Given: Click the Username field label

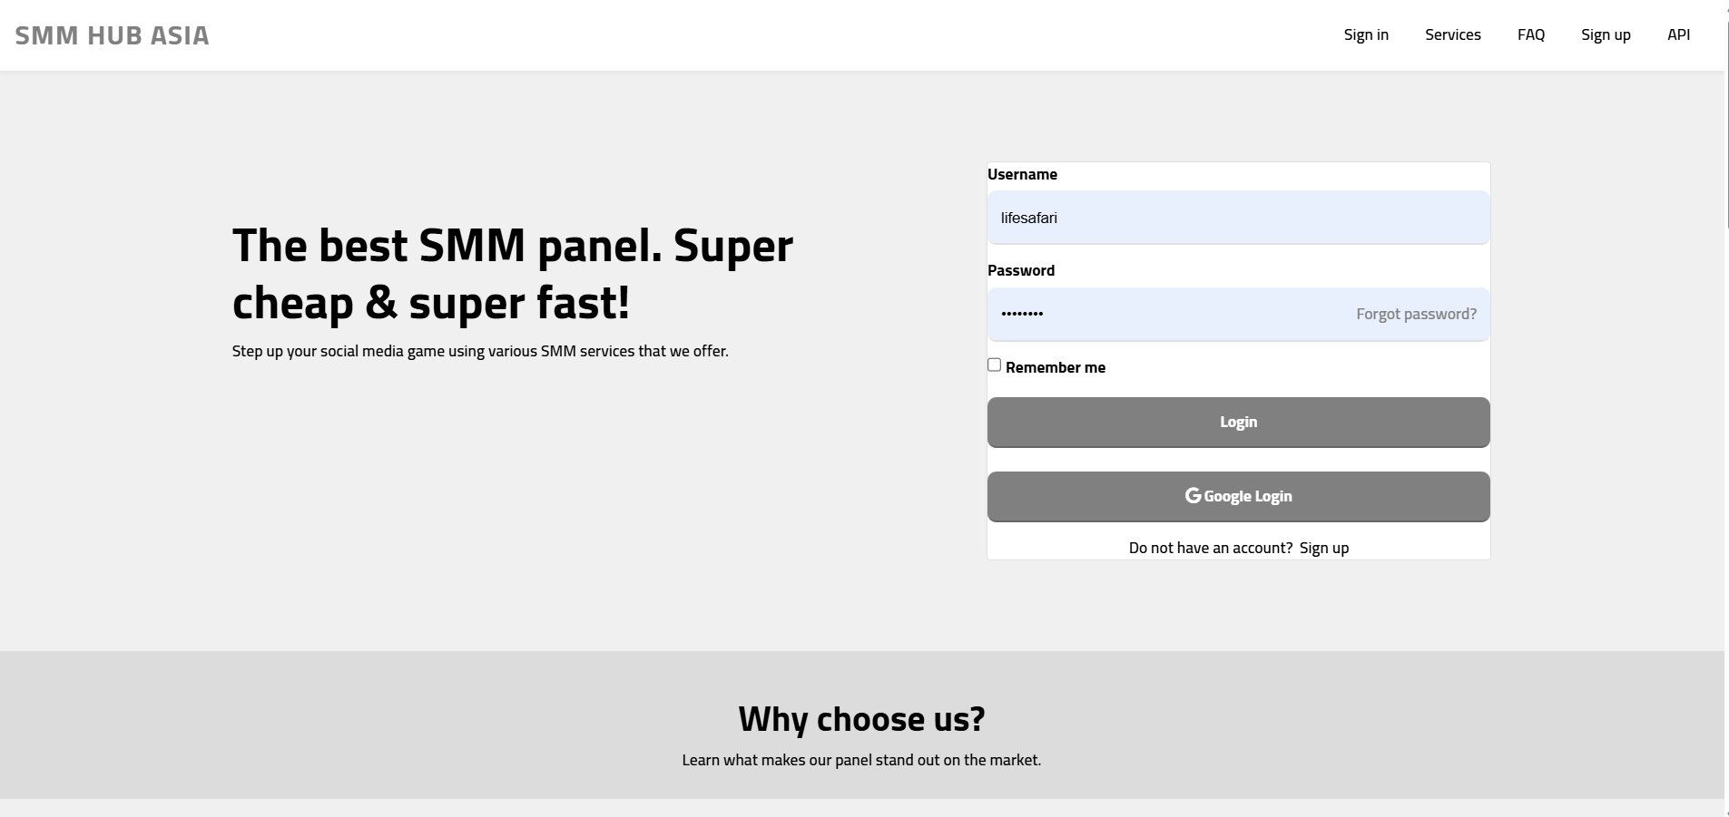Looking at the screenshot, I should (x=1022, y=174).
